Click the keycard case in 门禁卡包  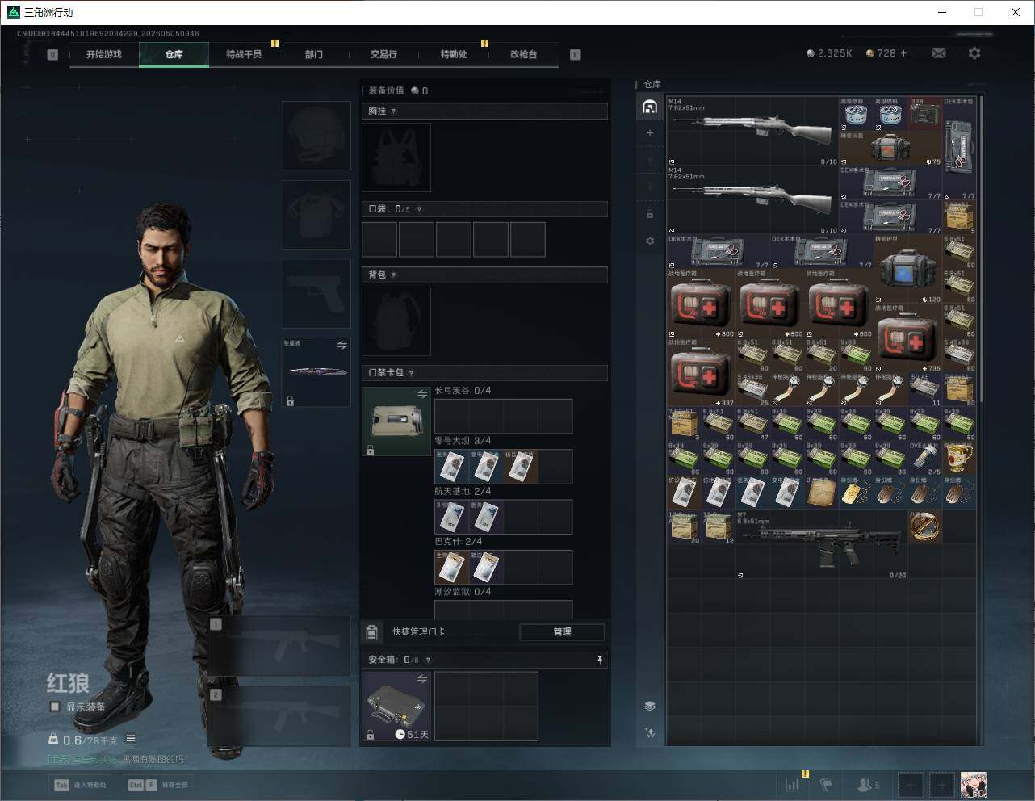pos(396,421)
